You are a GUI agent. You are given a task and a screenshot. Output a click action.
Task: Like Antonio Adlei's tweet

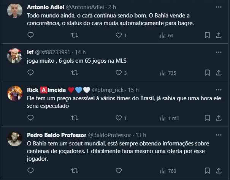tap(119, 35)
